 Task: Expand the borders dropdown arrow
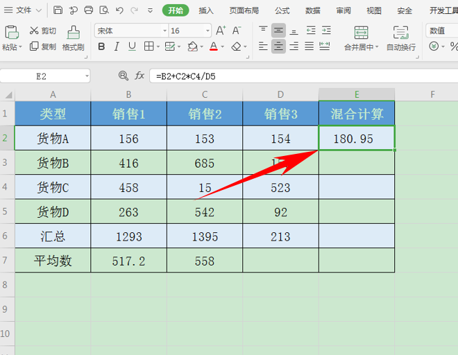click(x=158, y=46)
